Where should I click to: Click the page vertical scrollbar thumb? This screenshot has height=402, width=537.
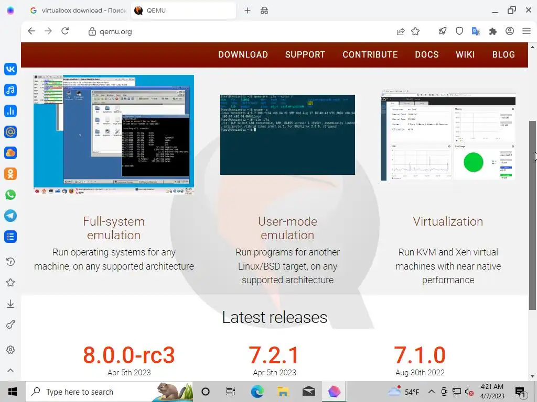click(x=532, y=215)
